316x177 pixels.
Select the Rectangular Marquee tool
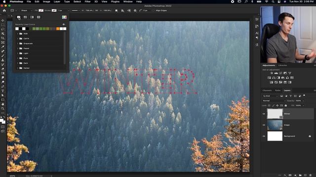click(3, 25)
